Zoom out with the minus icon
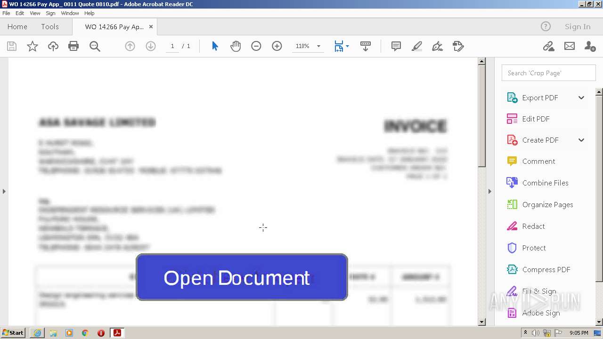 256,46
